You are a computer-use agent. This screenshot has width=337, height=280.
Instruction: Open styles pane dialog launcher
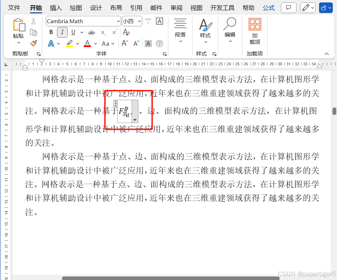point(214,54)
